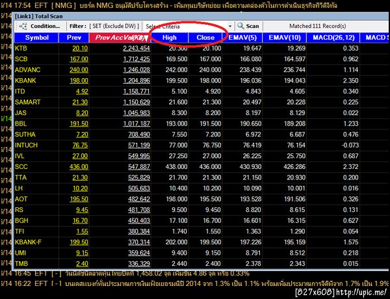Image resolution: width=390 pixels, height=299 pixels.
Task: Click SCC high value 438.000
Action: click(176, 166)
